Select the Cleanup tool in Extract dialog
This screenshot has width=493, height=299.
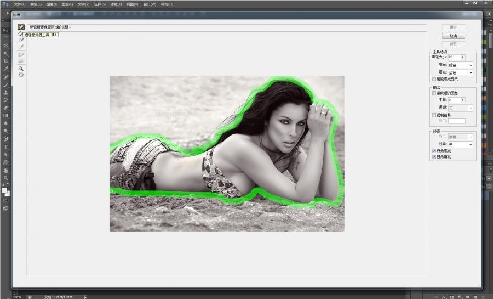[21, 55]
